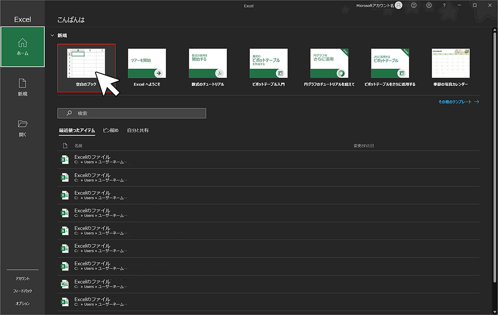Switch to the 自分と共有 tab

(x=138, y=130)
